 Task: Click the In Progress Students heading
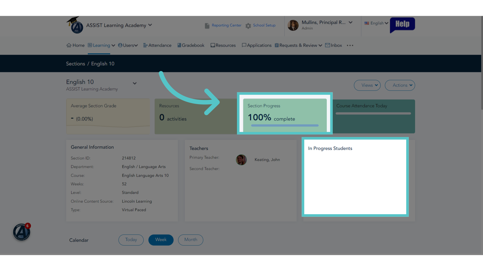tap(330, 148)
